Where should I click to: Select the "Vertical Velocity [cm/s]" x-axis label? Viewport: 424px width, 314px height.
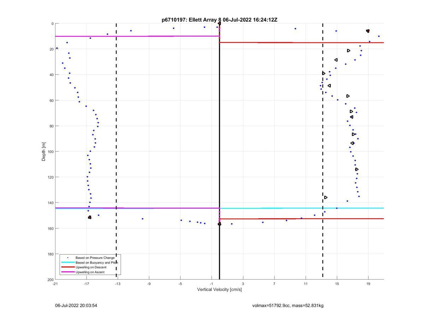coord(219,290)
